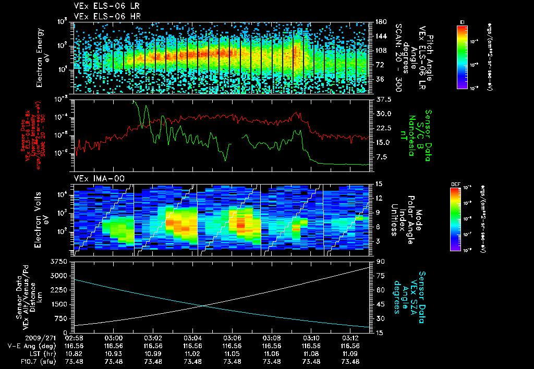
Task: Click the '3000' altitude axis tick
Action: [x=59, y=276]
